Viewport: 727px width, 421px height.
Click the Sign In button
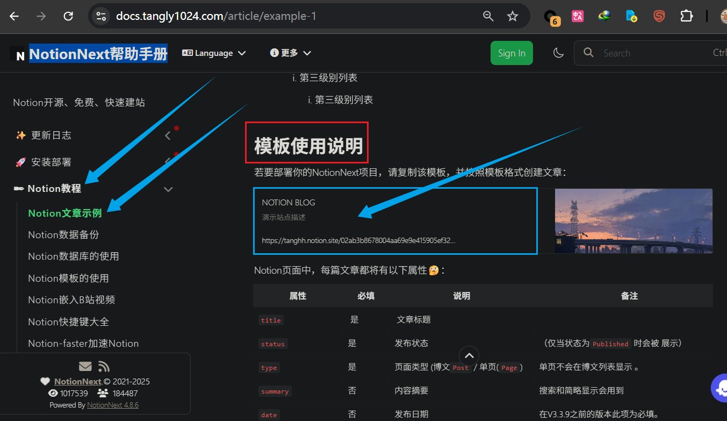tap(512, 53)
